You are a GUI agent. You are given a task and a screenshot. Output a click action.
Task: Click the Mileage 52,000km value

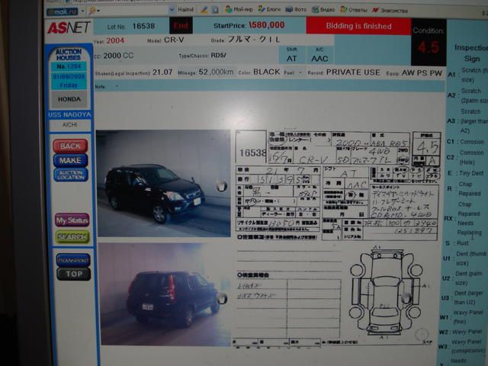coord(216,72)
